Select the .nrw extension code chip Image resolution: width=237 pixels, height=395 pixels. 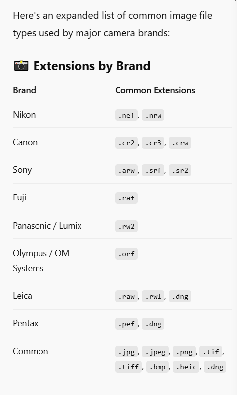click(x=153, y=115)
